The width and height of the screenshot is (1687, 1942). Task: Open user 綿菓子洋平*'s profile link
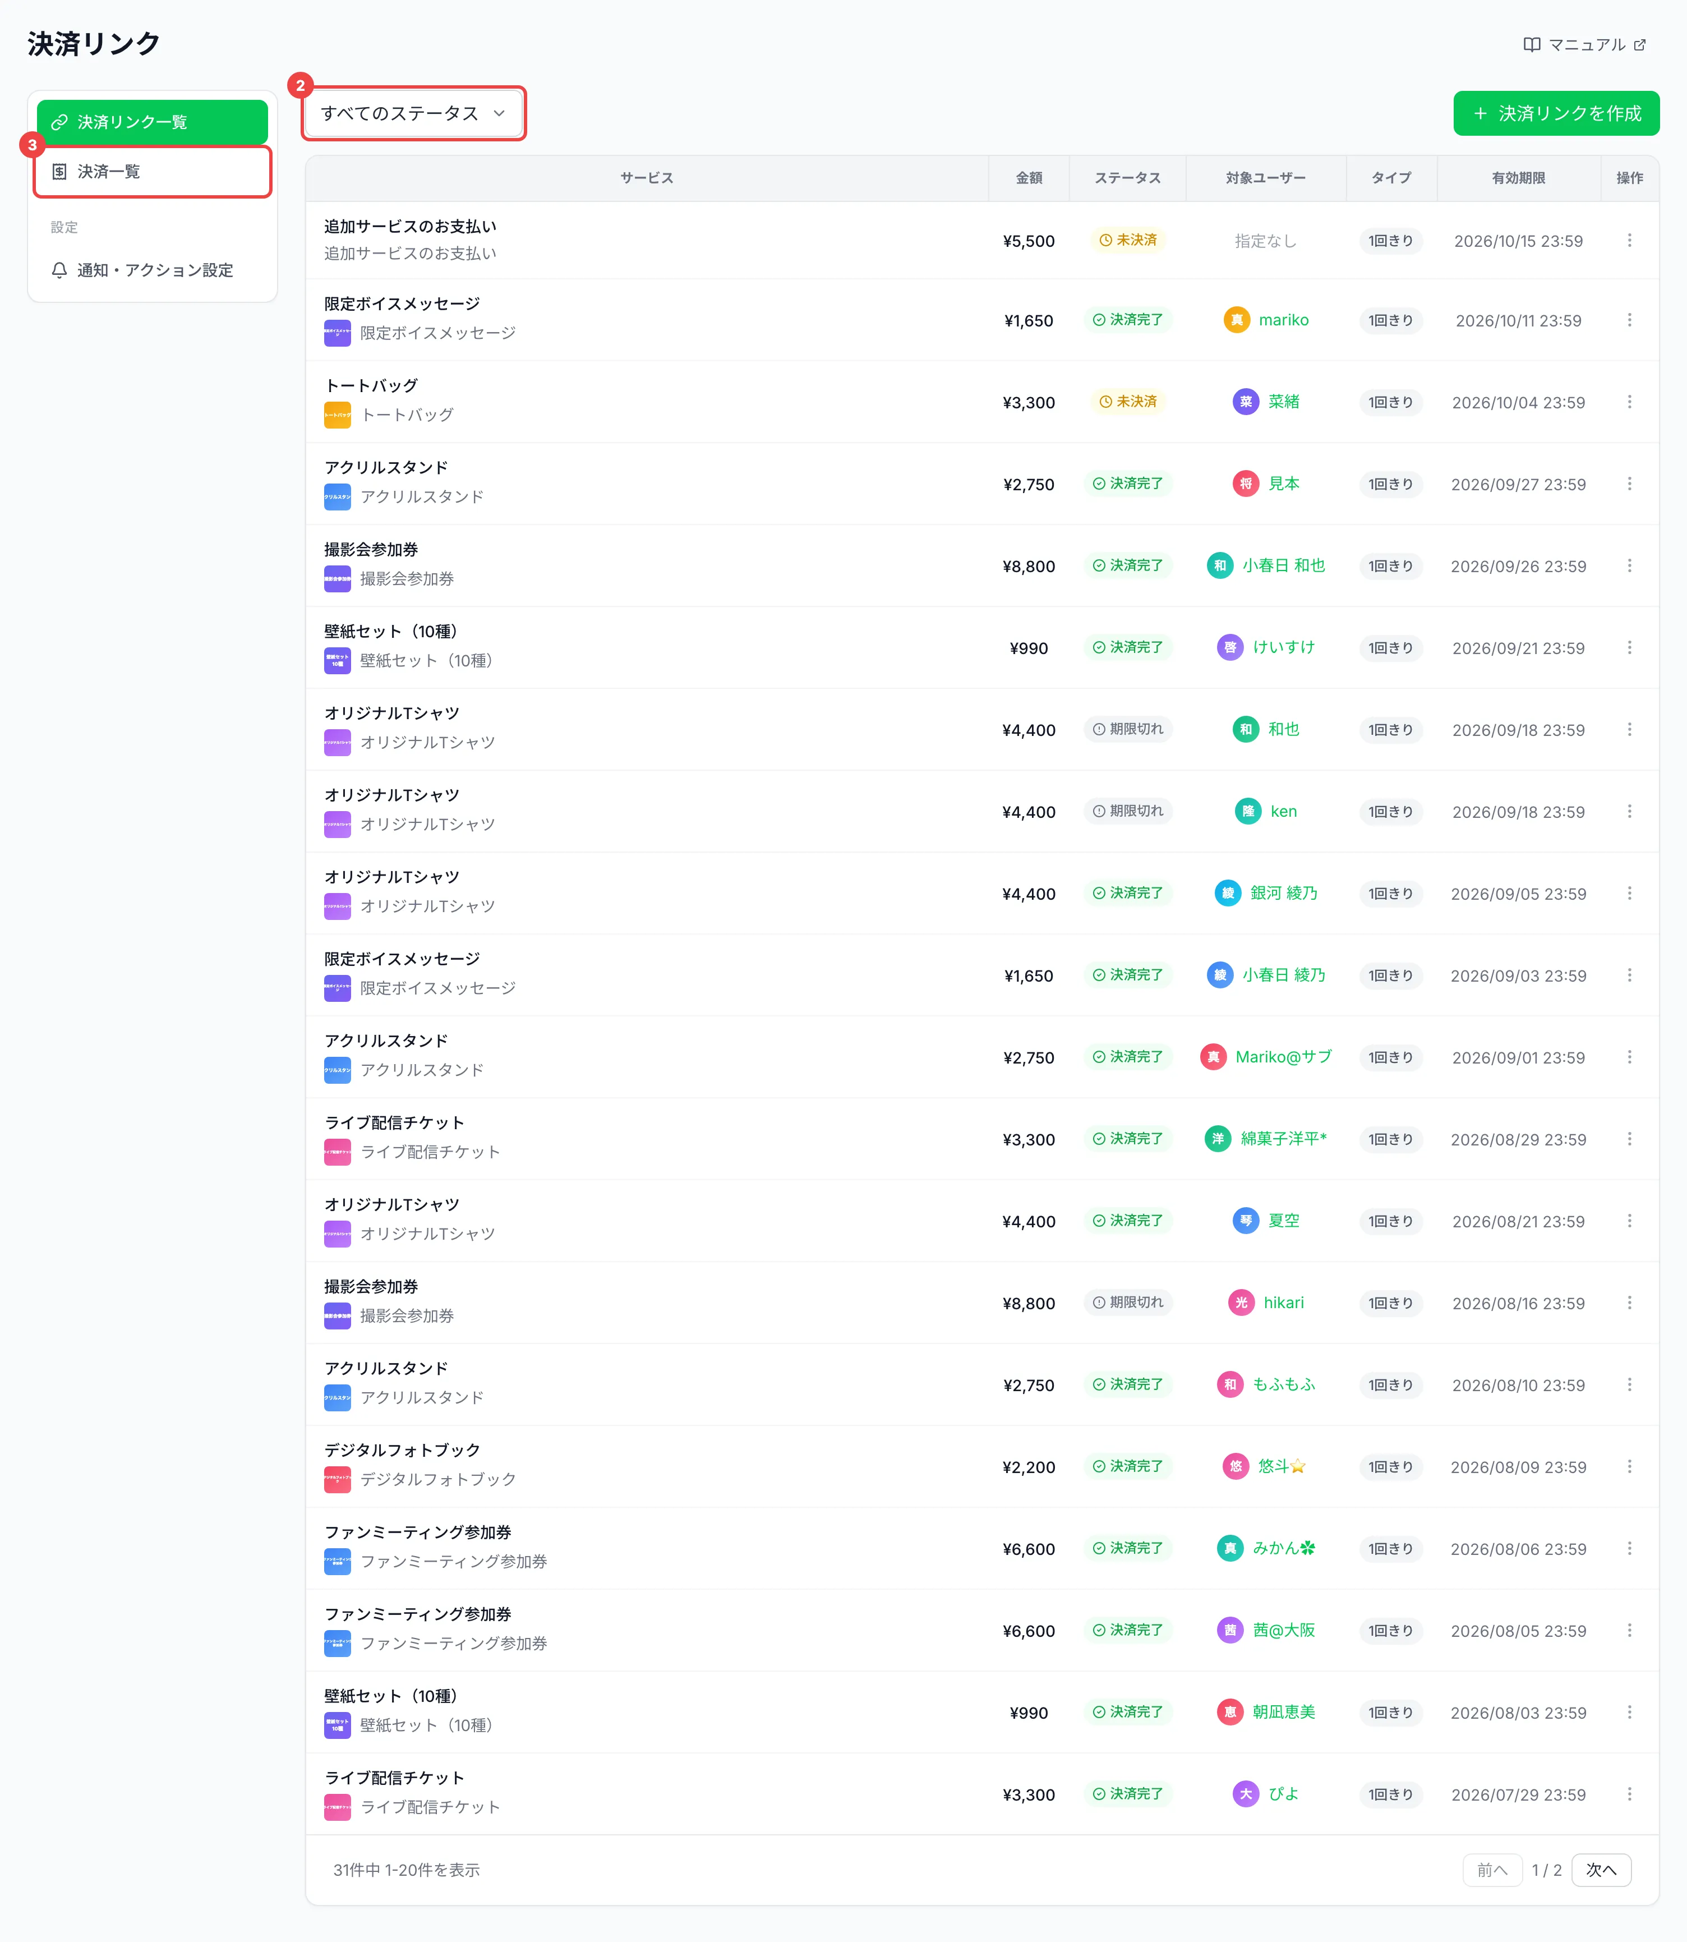click(x=1283, y=1139)
